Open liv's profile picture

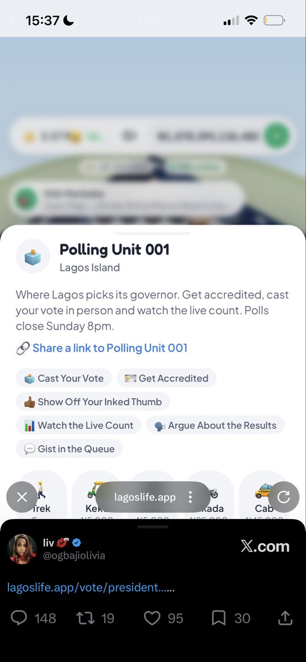tap(22, 549)
